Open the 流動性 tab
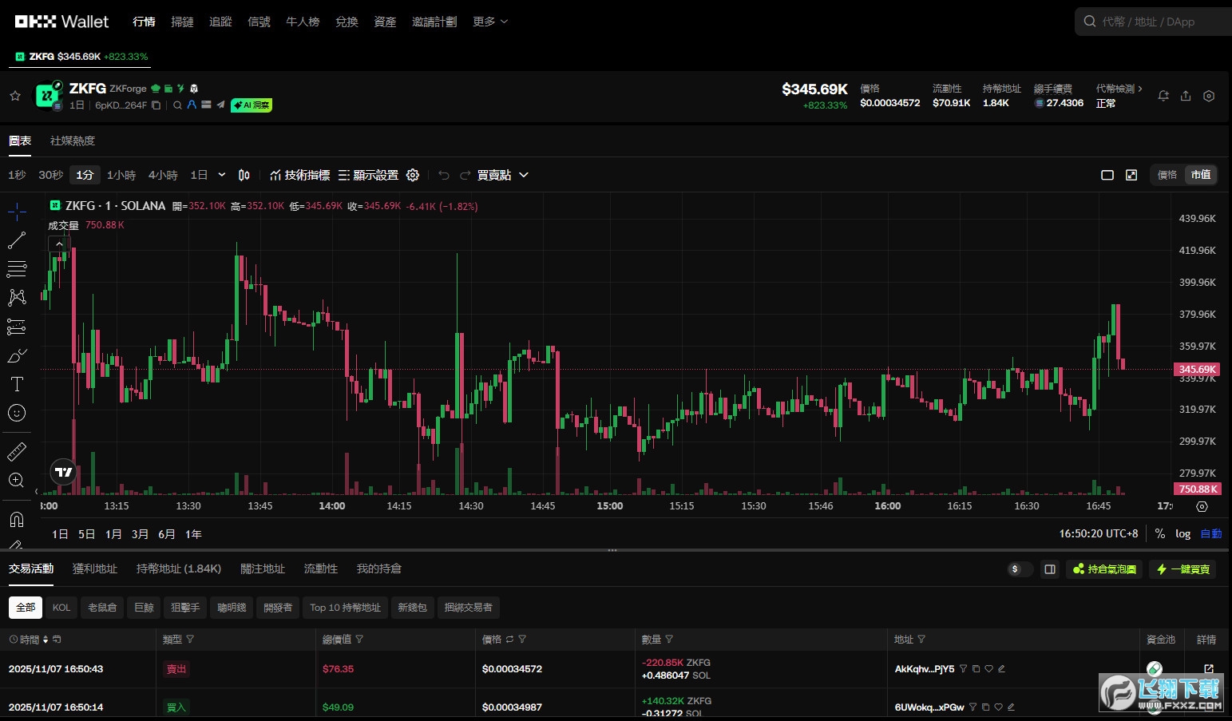This screenshot has width=1232, height=721. pyautogui.click(x=321, y=568)
